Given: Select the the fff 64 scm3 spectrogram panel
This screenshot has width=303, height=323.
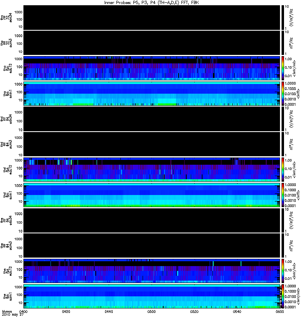Looking at the screenshot, I should coord(152,245).
